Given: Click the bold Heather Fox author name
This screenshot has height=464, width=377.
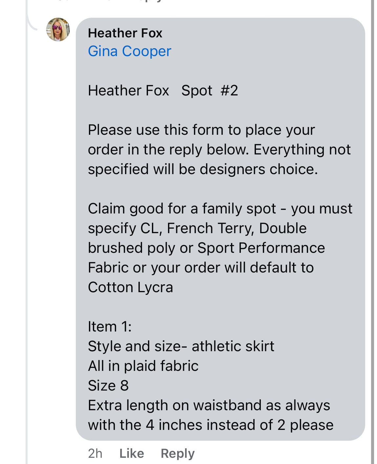Looking at the screenshot, I should click(x=125, y=33).
